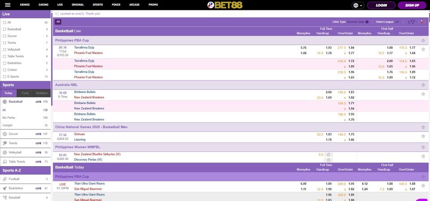430x201 pixels.
Task: Click the announcement speaker icon
Action: pos(57,13)
